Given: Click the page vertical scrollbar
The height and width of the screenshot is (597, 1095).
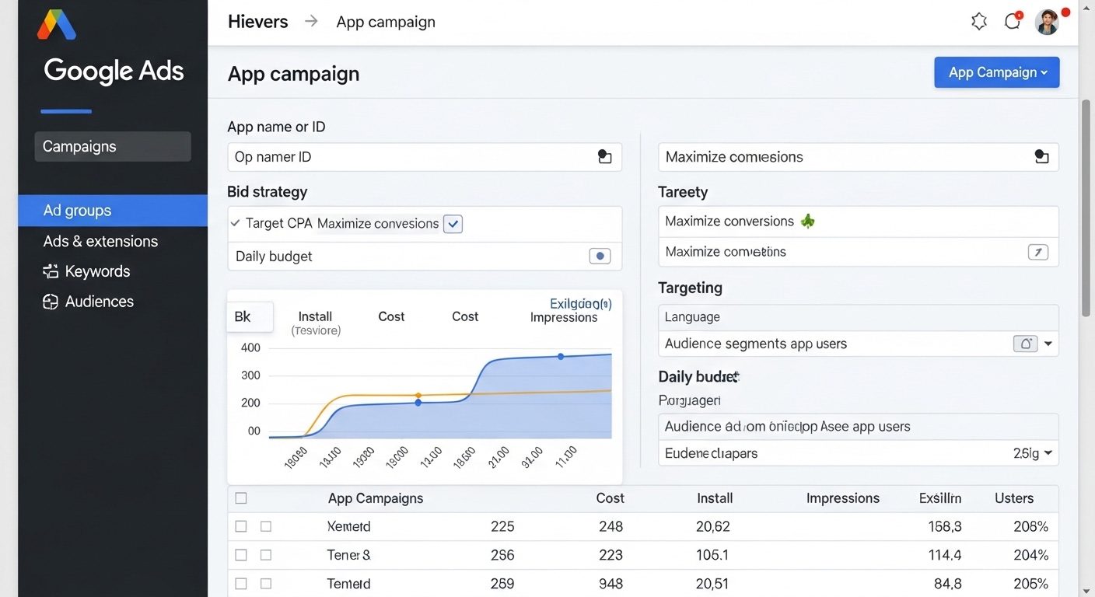Looking at the screenshot, I should [1086, 208].
